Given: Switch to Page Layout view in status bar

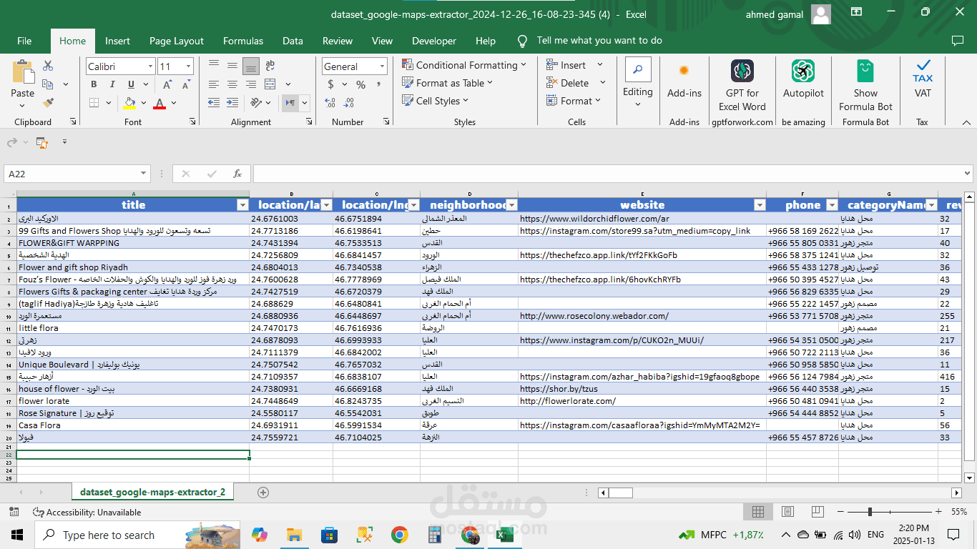Looking at the screenshot, I should coord(787,512).
